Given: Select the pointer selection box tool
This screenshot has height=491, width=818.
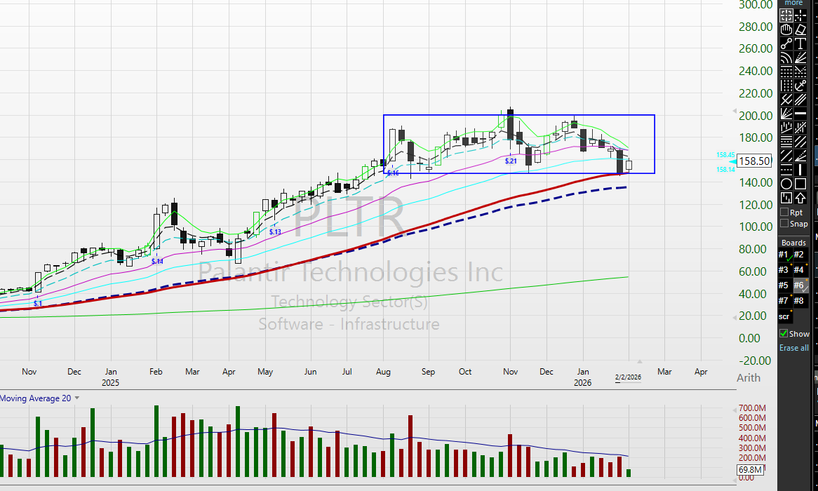Looking at the screenshot, I should pyautogui.click(x=786, y=15).
